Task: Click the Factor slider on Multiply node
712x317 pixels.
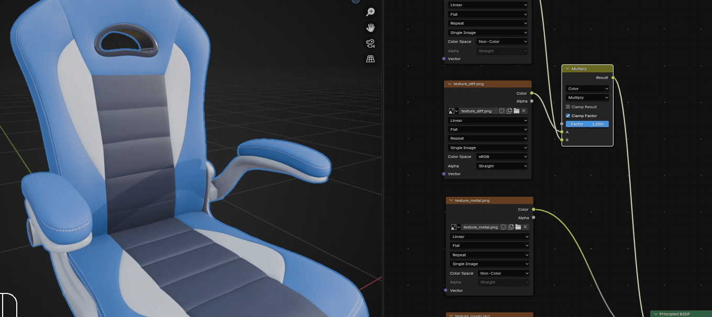Action: click(x=587, y=124)
